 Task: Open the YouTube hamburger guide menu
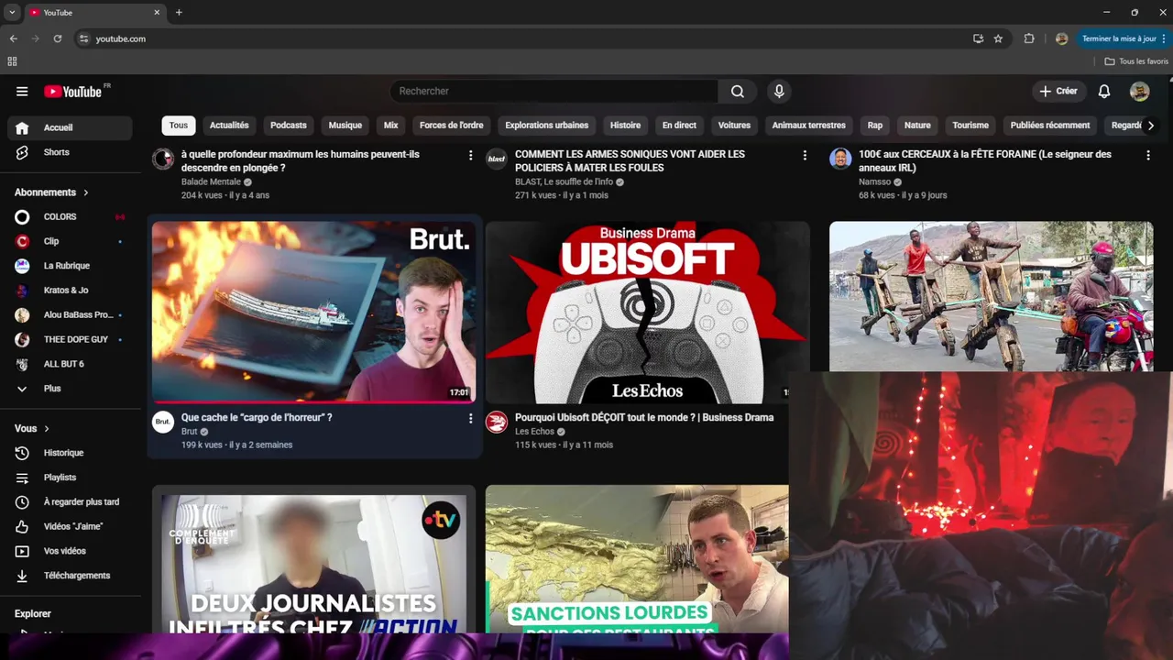pos(22,91)
